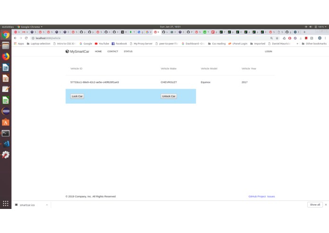Click the Unlock Car button
329x233 pixels.
(x=169, y=96)
